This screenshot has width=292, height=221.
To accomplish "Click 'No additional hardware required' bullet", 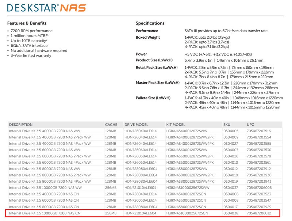I will 39,50.
